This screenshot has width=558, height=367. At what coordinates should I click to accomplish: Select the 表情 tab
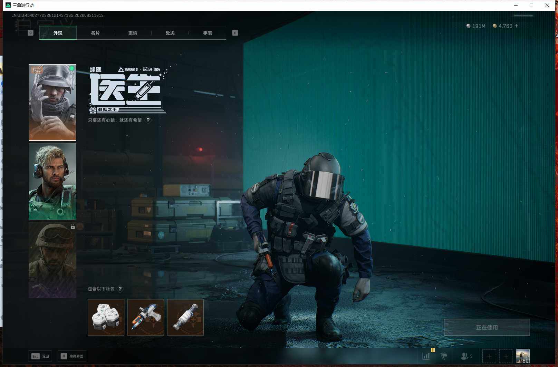click(133, 33)
